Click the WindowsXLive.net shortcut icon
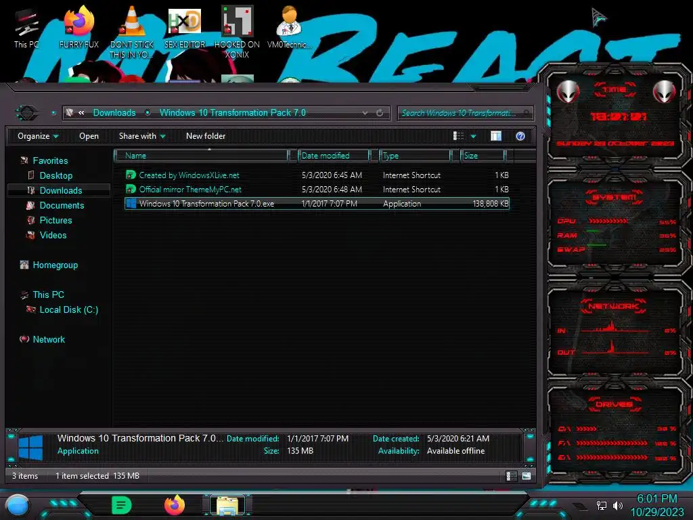Screen dimensions: 693x520 pos(131,175)
